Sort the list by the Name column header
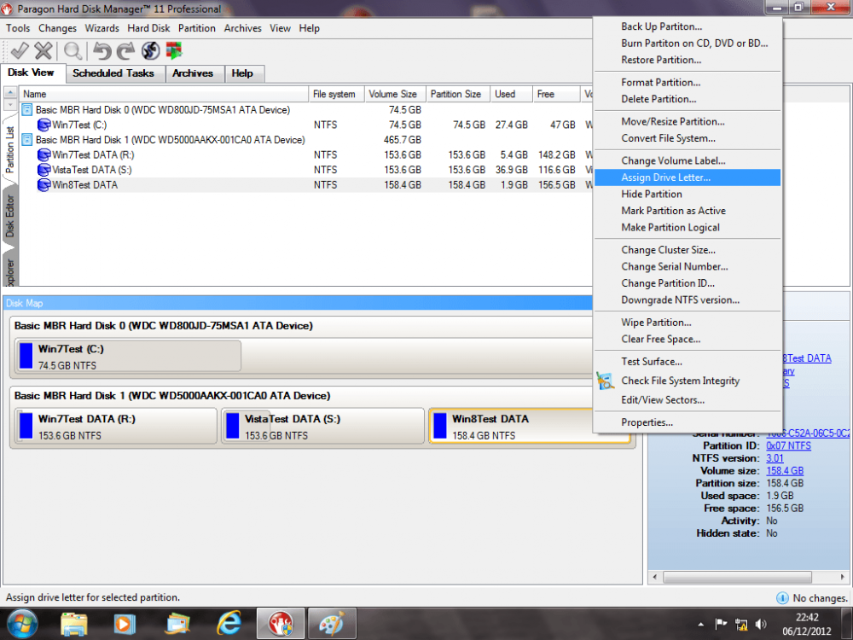Image resolution: width=853 pixels, height=640 pixels. click(163, 94)
